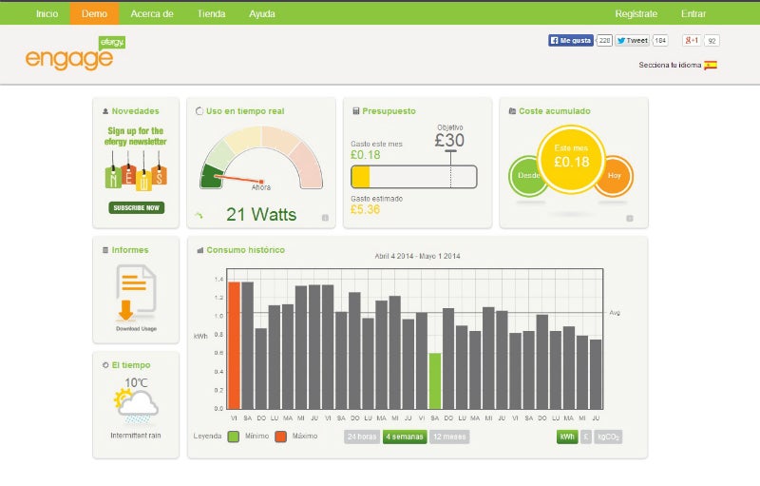Open the Seleccione tu idioma language selector
Image resolution: width=760 pixels, height=486 pixels.
[x=671, y=65]
